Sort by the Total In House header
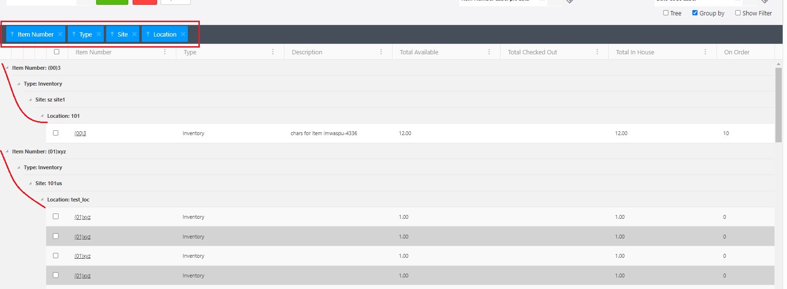787x289 pixels. point(635,52)
